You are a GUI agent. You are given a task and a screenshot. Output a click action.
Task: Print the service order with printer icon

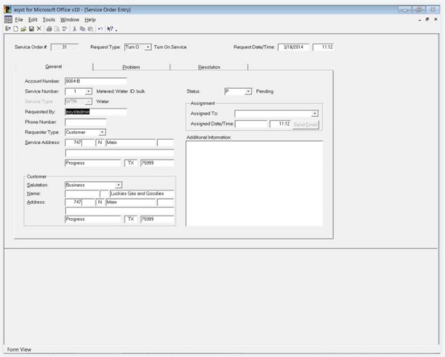point(49,28)
